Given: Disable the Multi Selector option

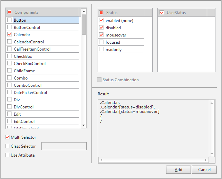Looking at the screenshot, I should pyautogui.click(x=8, y=137).
